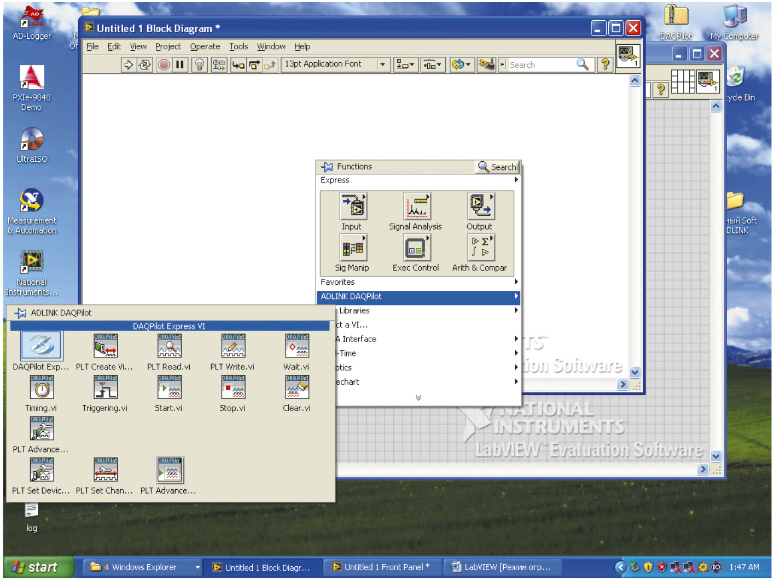Open the Application Font dropdown
The width and height of the screenshot is (774, 581).
[x=336, y=64]
